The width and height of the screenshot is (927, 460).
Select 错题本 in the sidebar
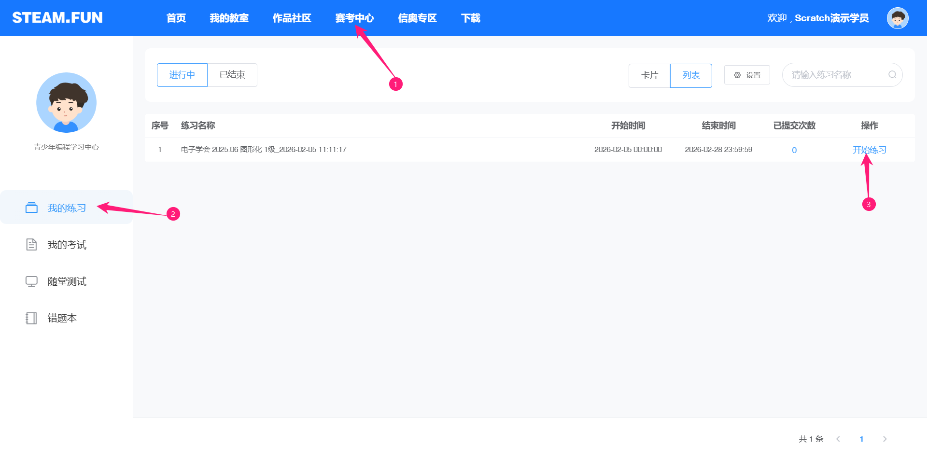pos(66,318)
